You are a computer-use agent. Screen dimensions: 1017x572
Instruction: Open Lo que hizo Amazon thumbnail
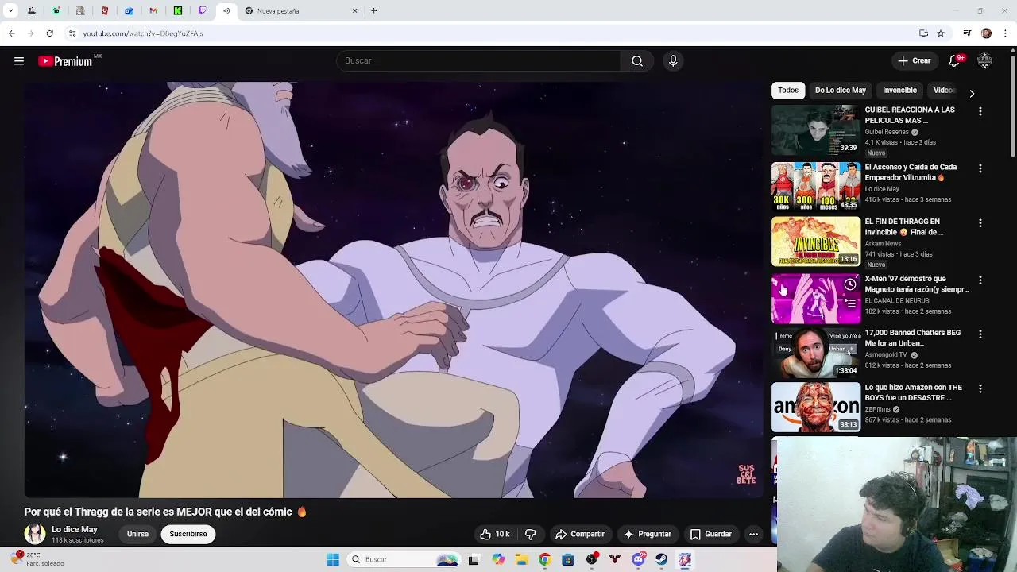[x=816, y=408]
